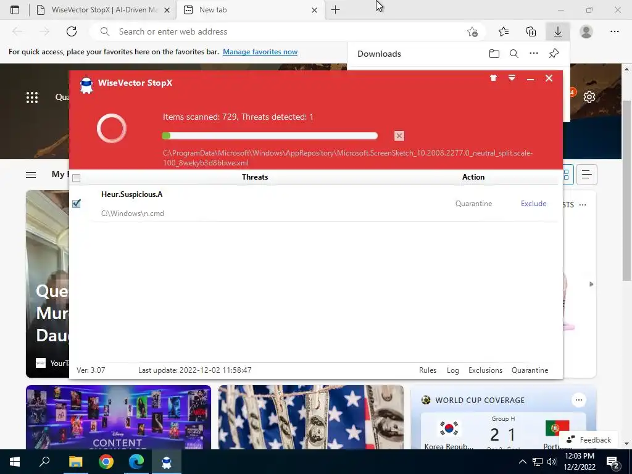Click the WiseVector StopX skin shirt icon
Screen dimensions: 632x474
[x=493, y=78]
